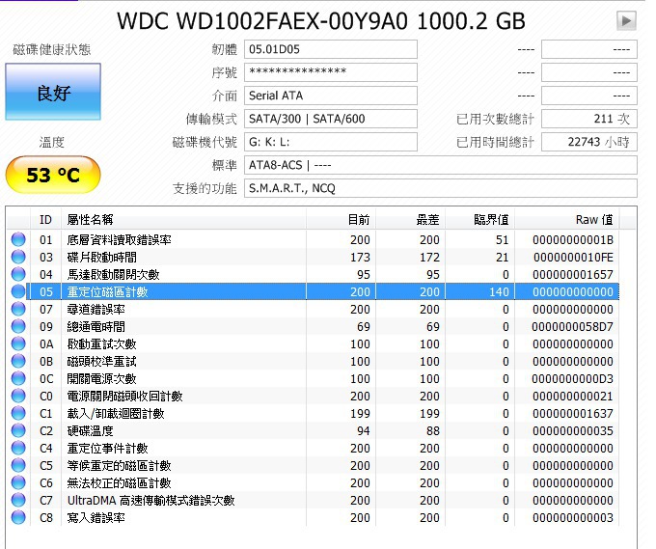Click the 53 °C temperature indicator

[x=53, y=175]
